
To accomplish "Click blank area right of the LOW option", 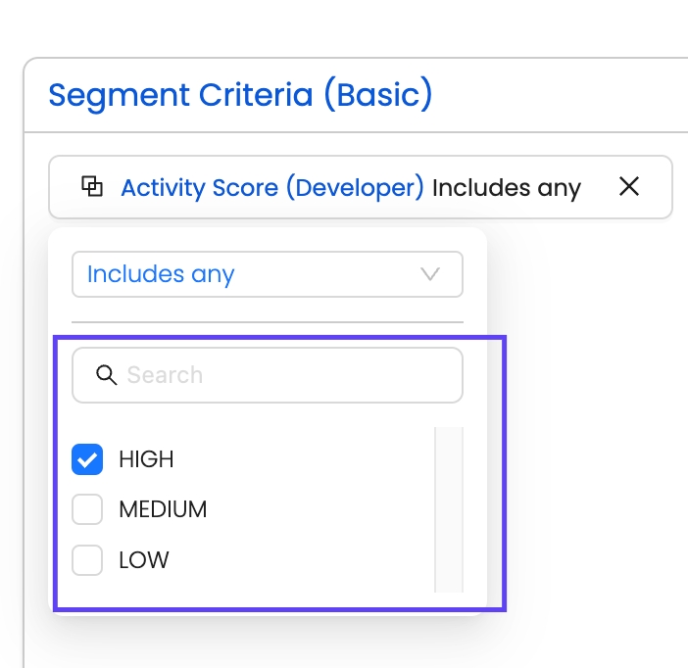I will [x=294, y=560].
